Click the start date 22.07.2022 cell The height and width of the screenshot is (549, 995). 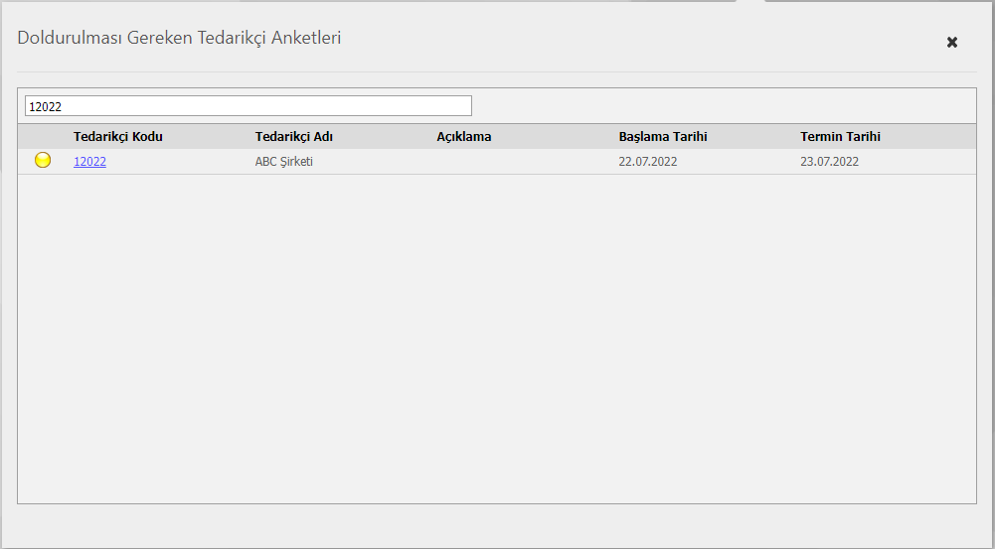pyautogui.click(x=648, y=162)
